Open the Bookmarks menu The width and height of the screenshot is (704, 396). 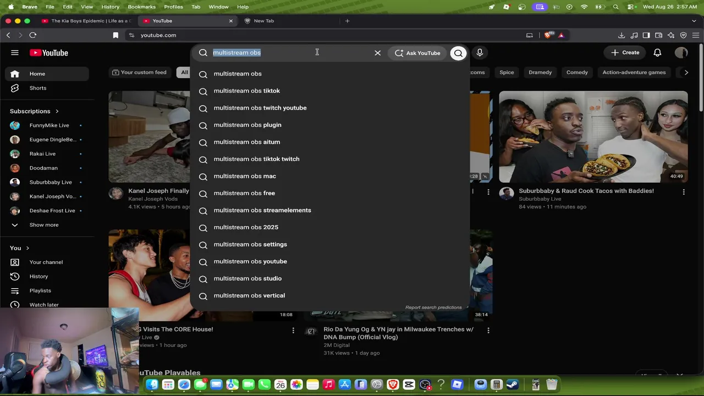point(142,7)
